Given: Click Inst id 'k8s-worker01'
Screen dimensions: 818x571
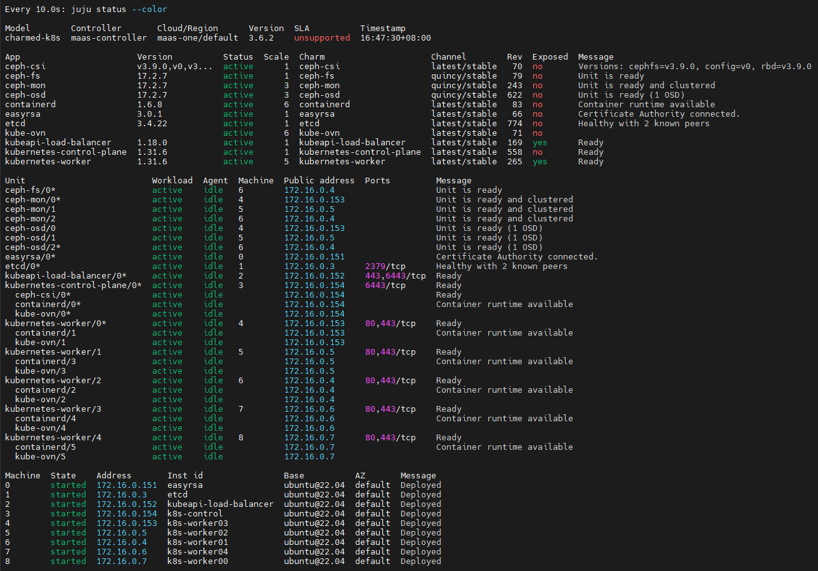Looking at the screenshot, I should 198,542.
